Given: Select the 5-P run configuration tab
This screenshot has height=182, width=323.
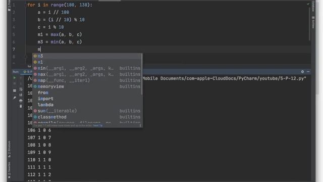Looking at the screenshot, I should [28, 72].
